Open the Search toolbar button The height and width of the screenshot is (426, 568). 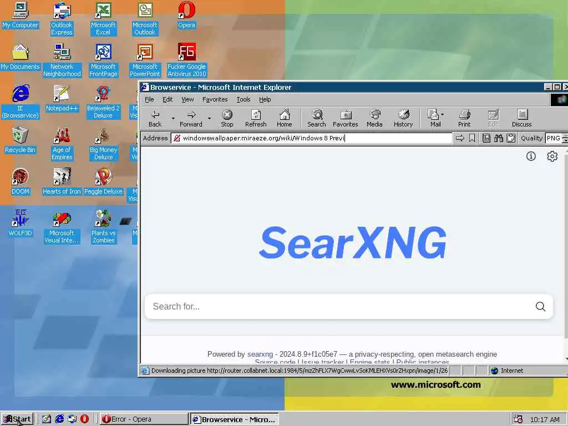click(x=317, y=119)
